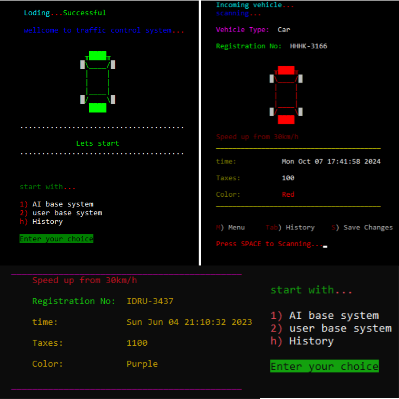The height and width of the screenshot is (399, 399).
Task: Click the Taxes value 1100
Action: coord(137,343)
